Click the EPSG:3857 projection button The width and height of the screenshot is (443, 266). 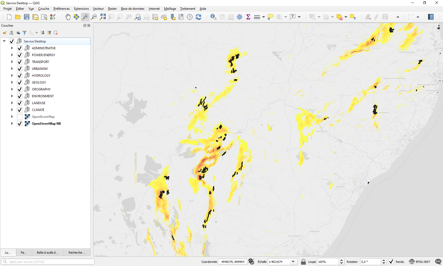pos(420,262)
